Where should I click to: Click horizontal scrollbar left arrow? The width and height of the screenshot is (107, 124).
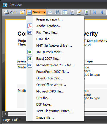5,114
